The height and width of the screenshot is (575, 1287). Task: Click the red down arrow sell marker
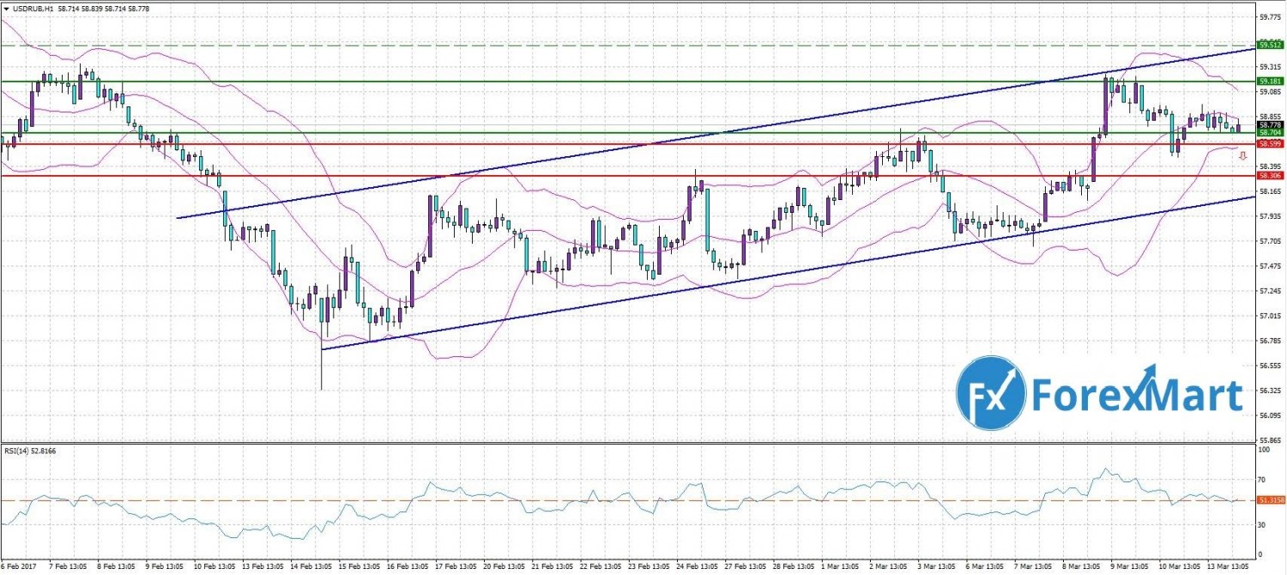tap(1243, 155)
